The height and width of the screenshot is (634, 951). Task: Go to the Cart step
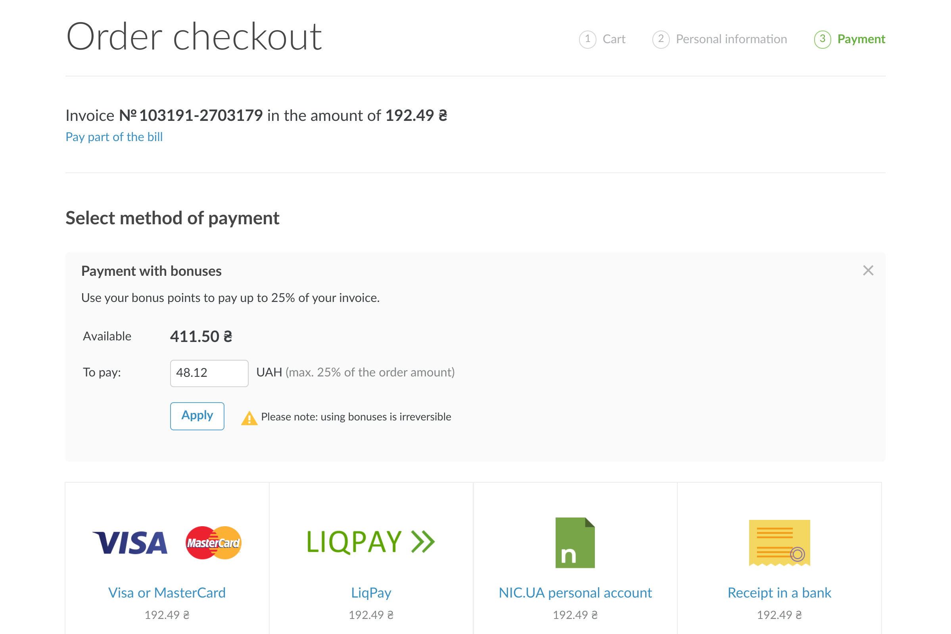614,39
